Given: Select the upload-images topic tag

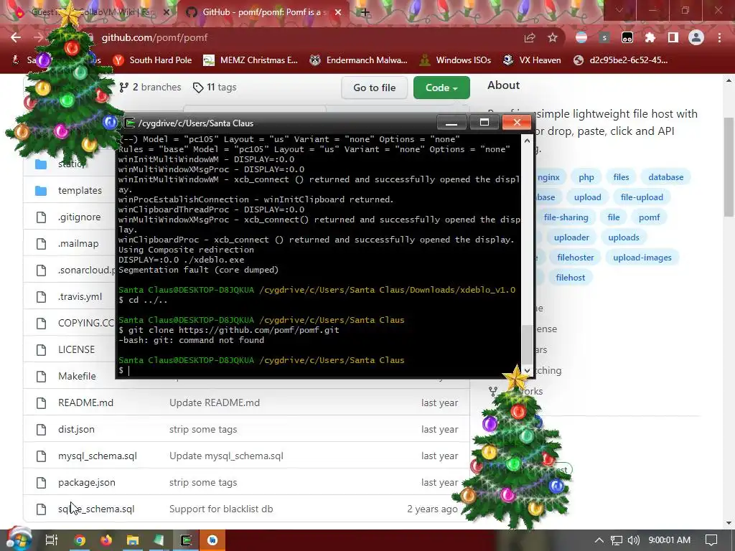Looking at the screenshot, I should 642,258.
